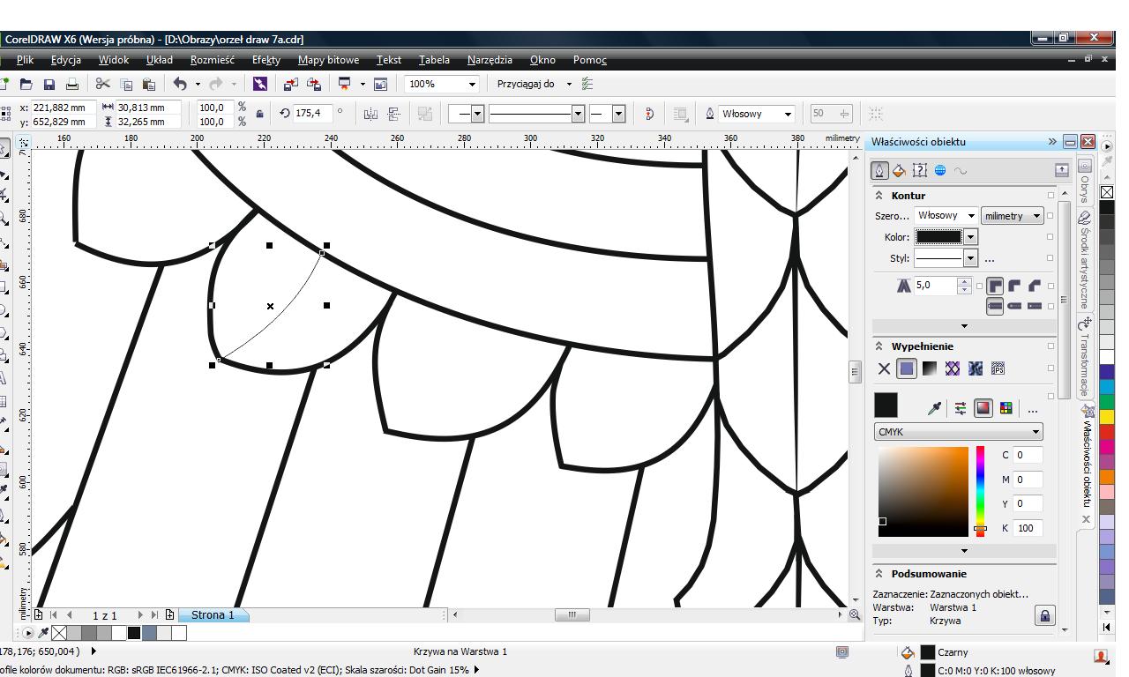Toggle the lock ratio padlock

pyautogui.click(x=259, y=114)
